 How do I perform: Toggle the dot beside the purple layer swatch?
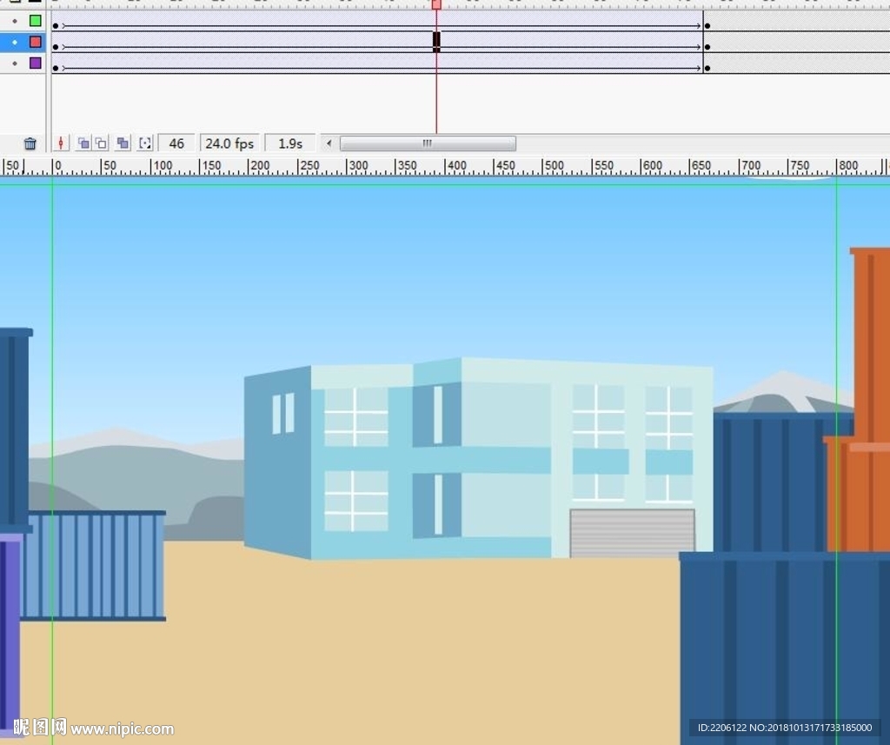click(x=15, y=63)
